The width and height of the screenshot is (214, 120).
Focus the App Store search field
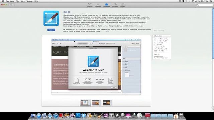[205, 5]
